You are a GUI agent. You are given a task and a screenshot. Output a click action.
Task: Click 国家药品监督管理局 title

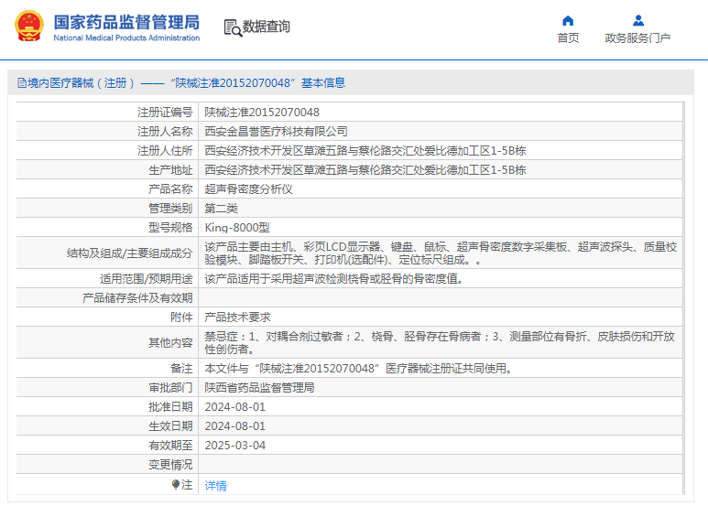pos(127,22)
